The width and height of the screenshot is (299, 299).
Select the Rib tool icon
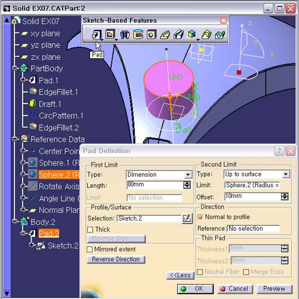pos(165,35)
